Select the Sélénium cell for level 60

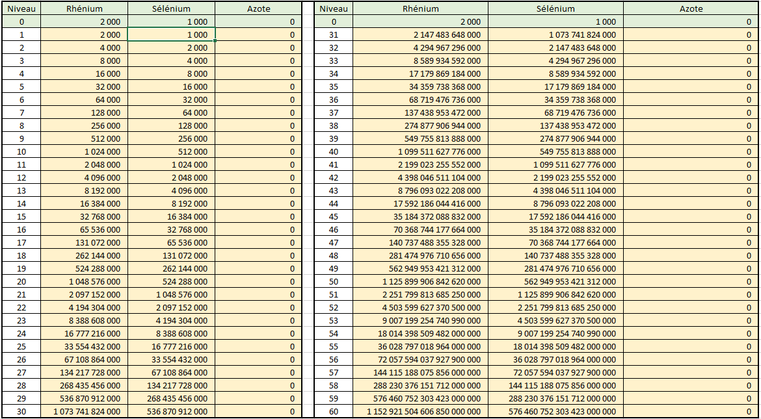coord(555,411)
